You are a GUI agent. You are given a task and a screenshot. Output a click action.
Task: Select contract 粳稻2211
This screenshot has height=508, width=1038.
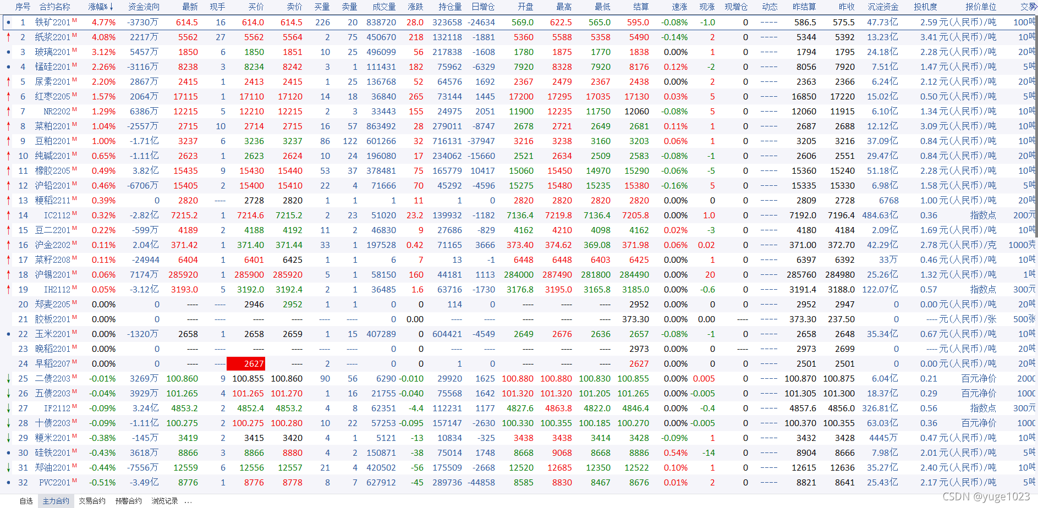53,201
